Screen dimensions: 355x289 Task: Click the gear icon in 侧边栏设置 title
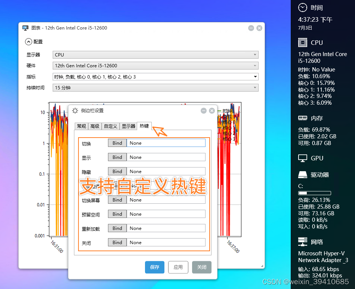click(x=75, y=111)
